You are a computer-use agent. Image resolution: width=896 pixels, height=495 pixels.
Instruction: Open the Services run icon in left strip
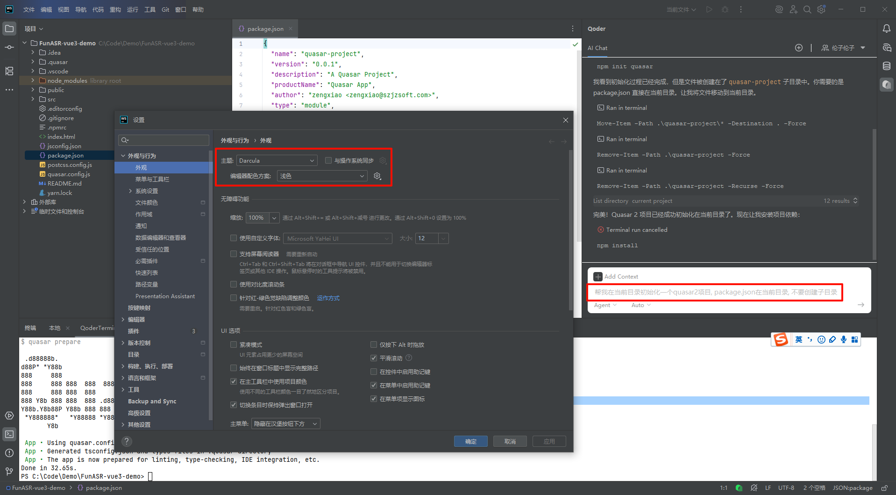click(x=9, y=416)
